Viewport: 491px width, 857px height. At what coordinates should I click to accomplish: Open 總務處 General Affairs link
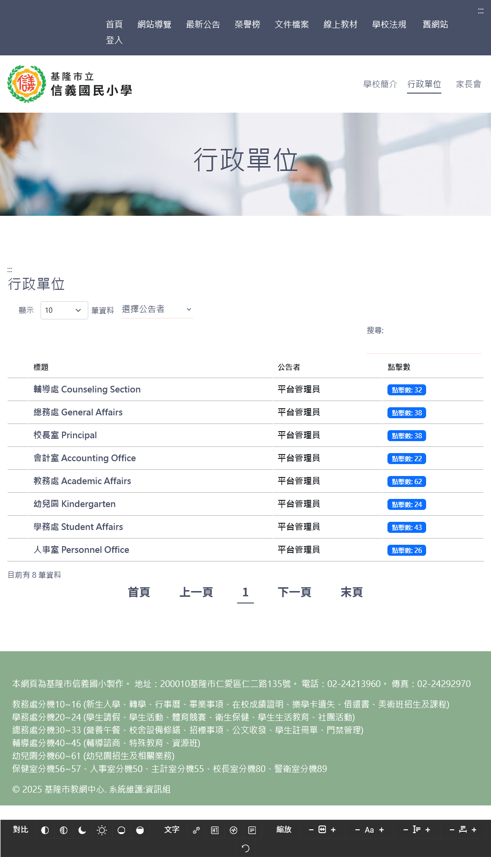point(78,413)
